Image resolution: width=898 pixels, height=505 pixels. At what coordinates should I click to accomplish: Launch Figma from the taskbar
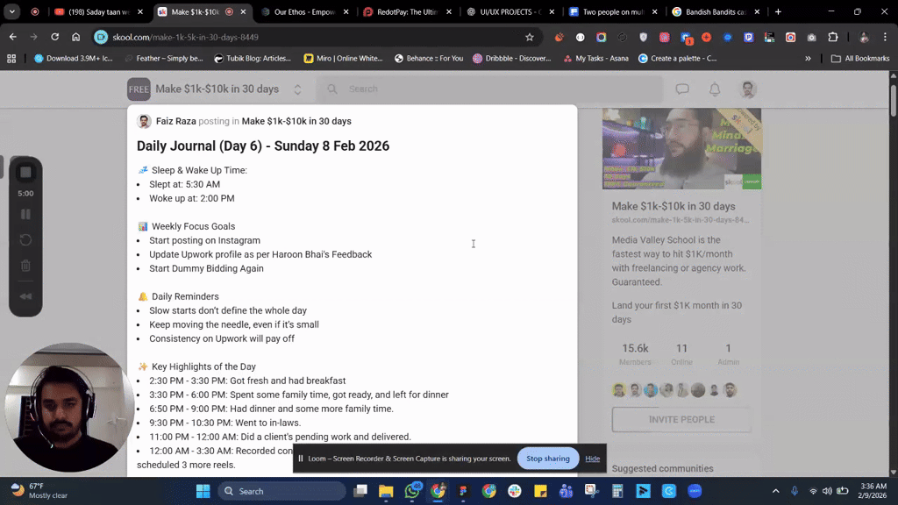pos(463,491)
